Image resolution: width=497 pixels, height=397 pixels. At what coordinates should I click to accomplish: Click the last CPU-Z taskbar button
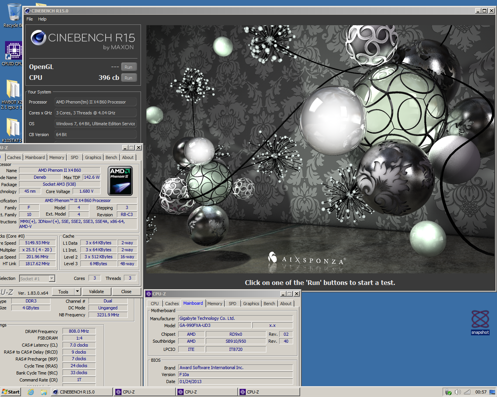pos(269,392)
